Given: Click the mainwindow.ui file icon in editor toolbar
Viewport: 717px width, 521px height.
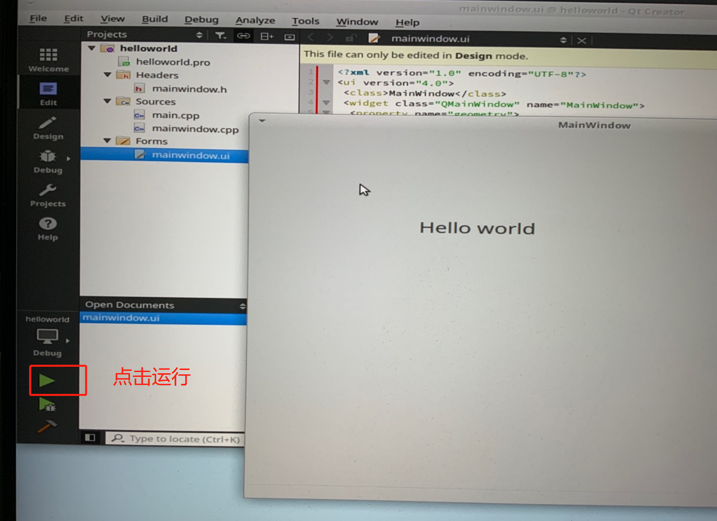Looking at the screenshot, I should [374, 38].
